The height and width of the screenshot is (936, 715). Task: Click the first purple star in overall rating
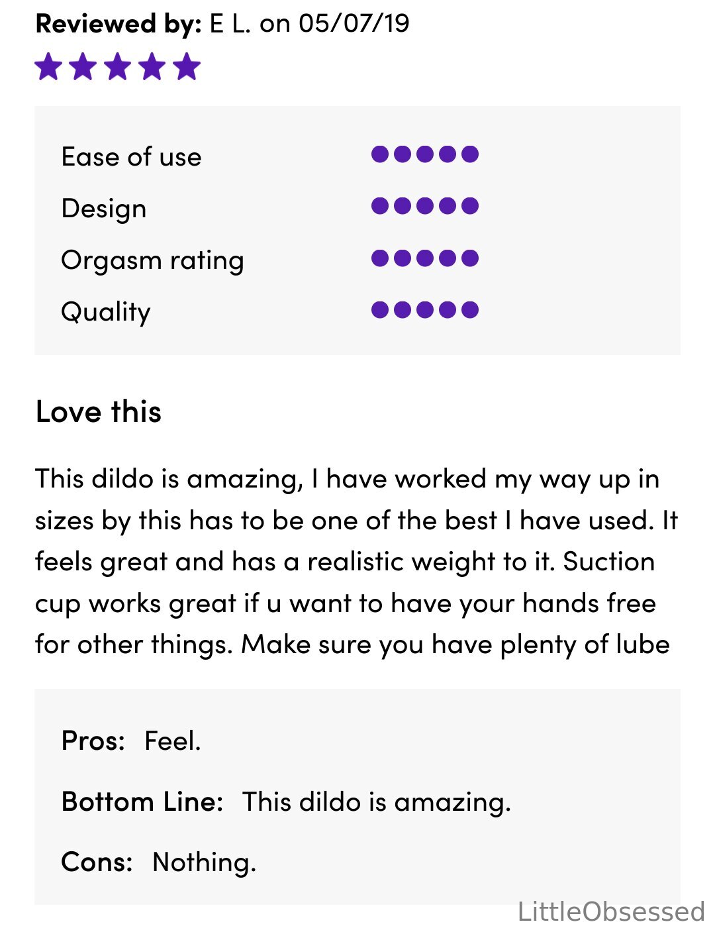click(x=49, y=67)
